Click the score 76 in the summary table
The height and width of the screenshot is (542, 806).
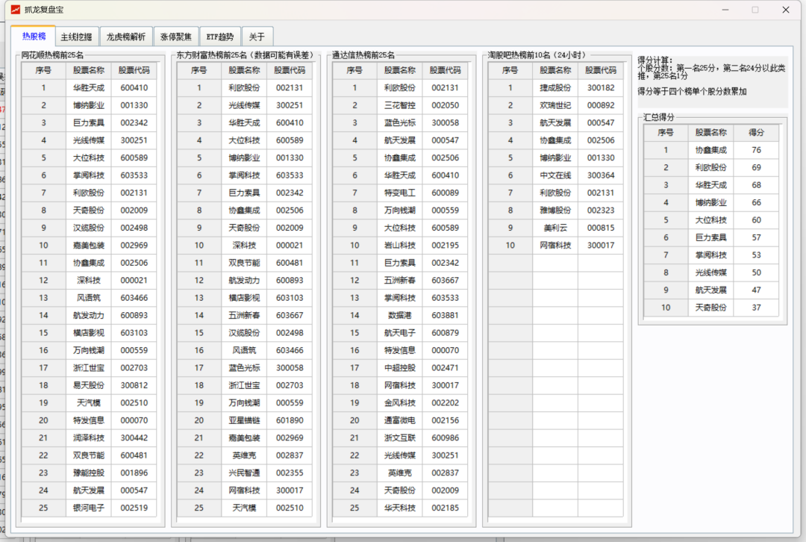[x=757, y=149]
